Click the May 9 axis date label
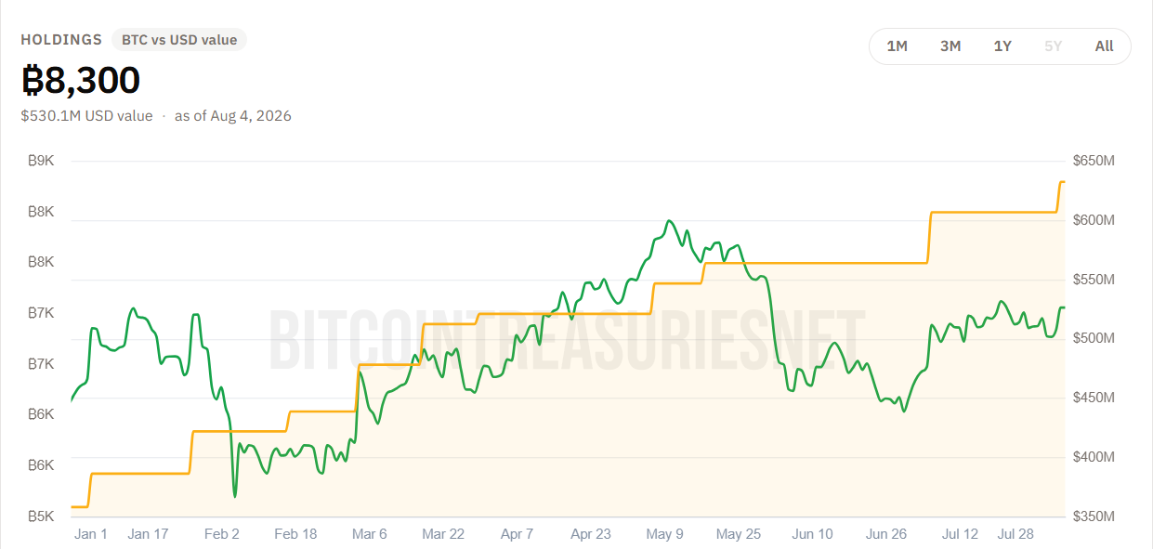The width and height of the screenshot is (1153, 549). pos(664,534)
